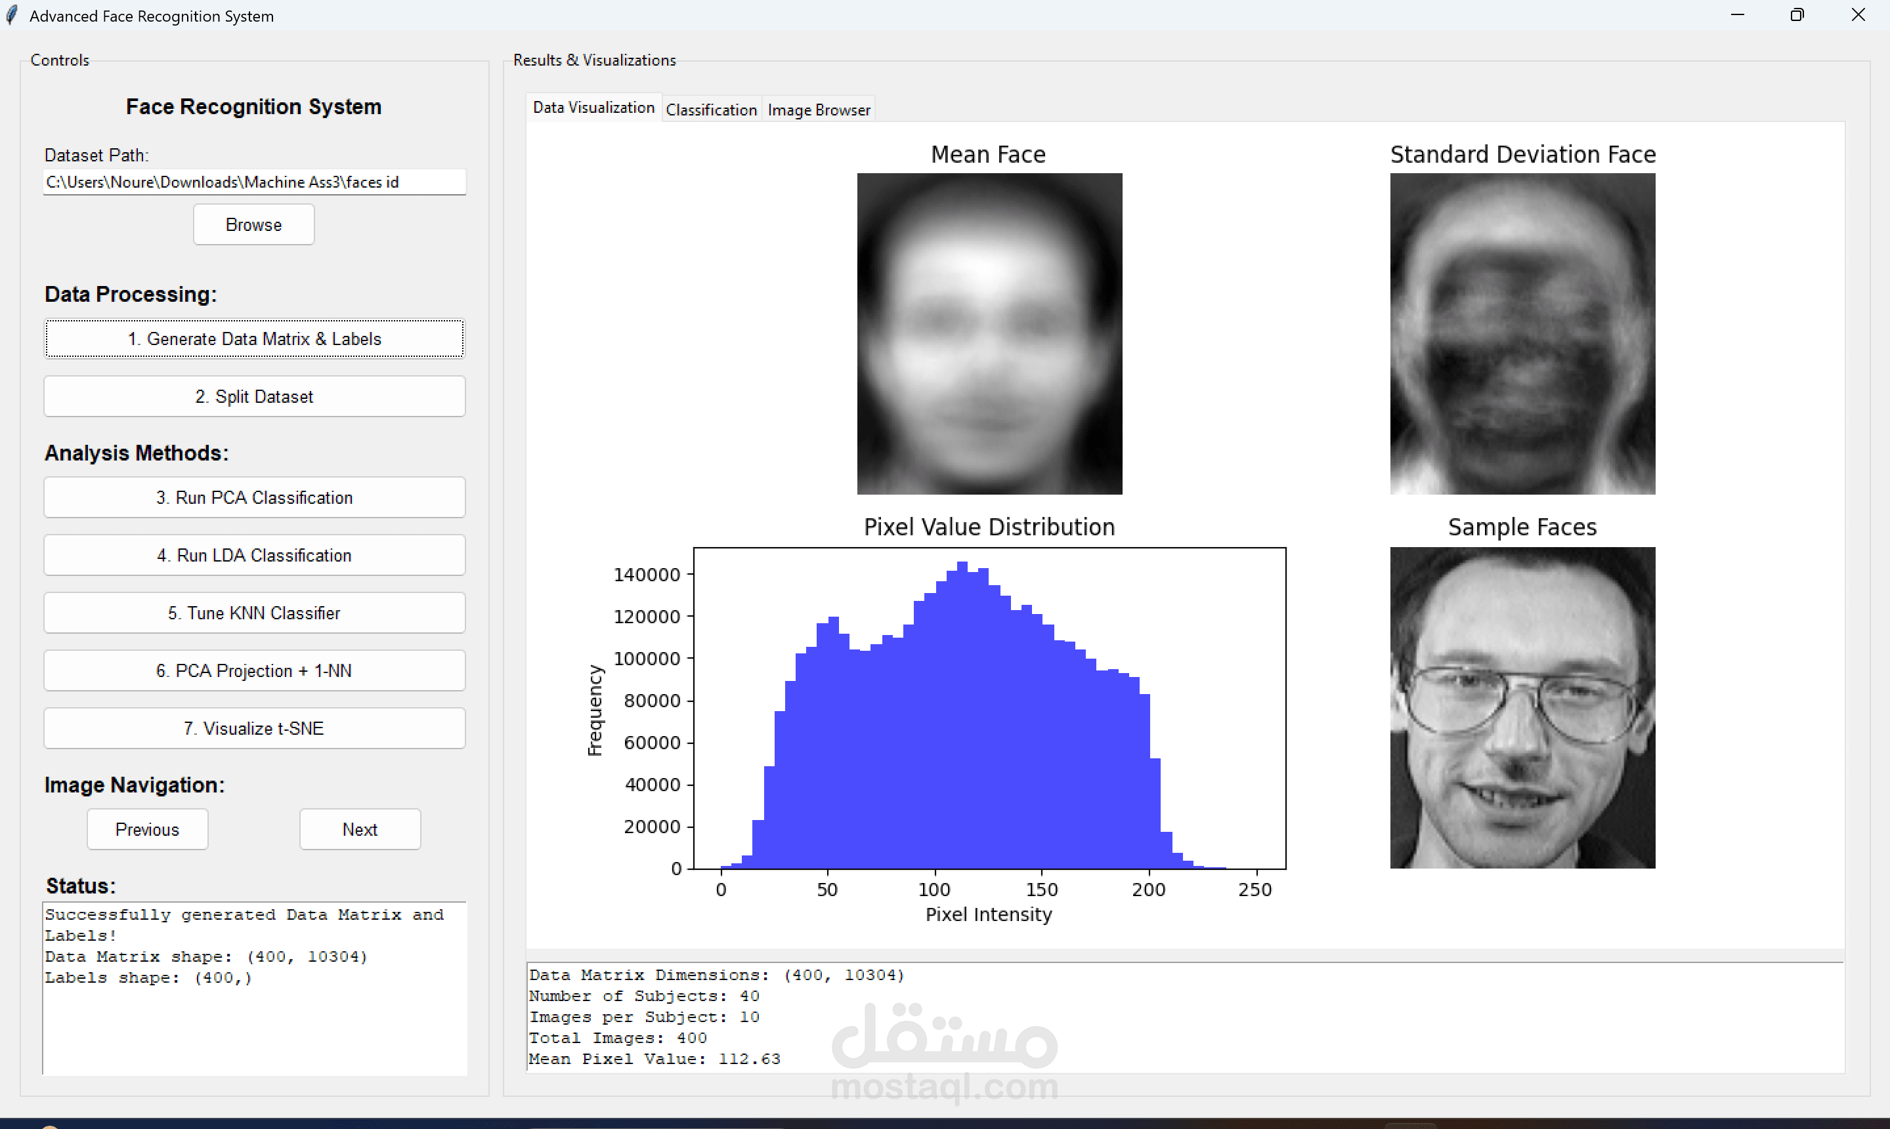This screenshot has width=1890, height=1129.
Task: Click PCA Projection + 1-NN button
Action: 254,671
